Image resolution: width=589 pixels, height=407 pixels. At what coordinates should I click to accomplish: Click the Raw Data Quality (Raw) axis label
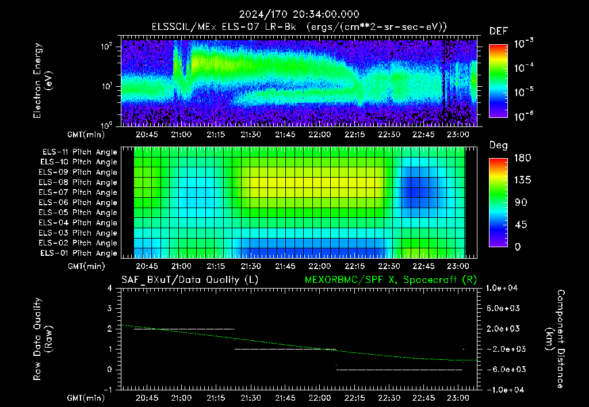point(43,339)
